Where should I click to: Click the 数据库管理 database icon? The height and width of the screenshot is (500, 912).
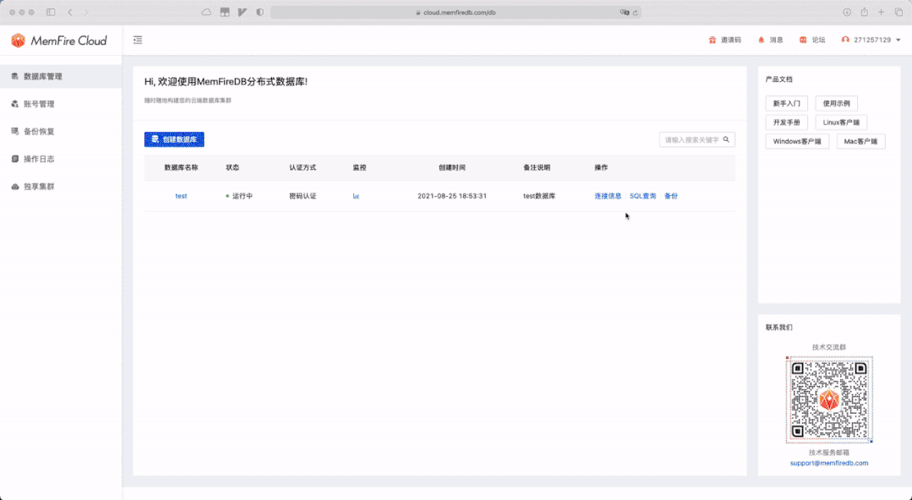point(15,76)
